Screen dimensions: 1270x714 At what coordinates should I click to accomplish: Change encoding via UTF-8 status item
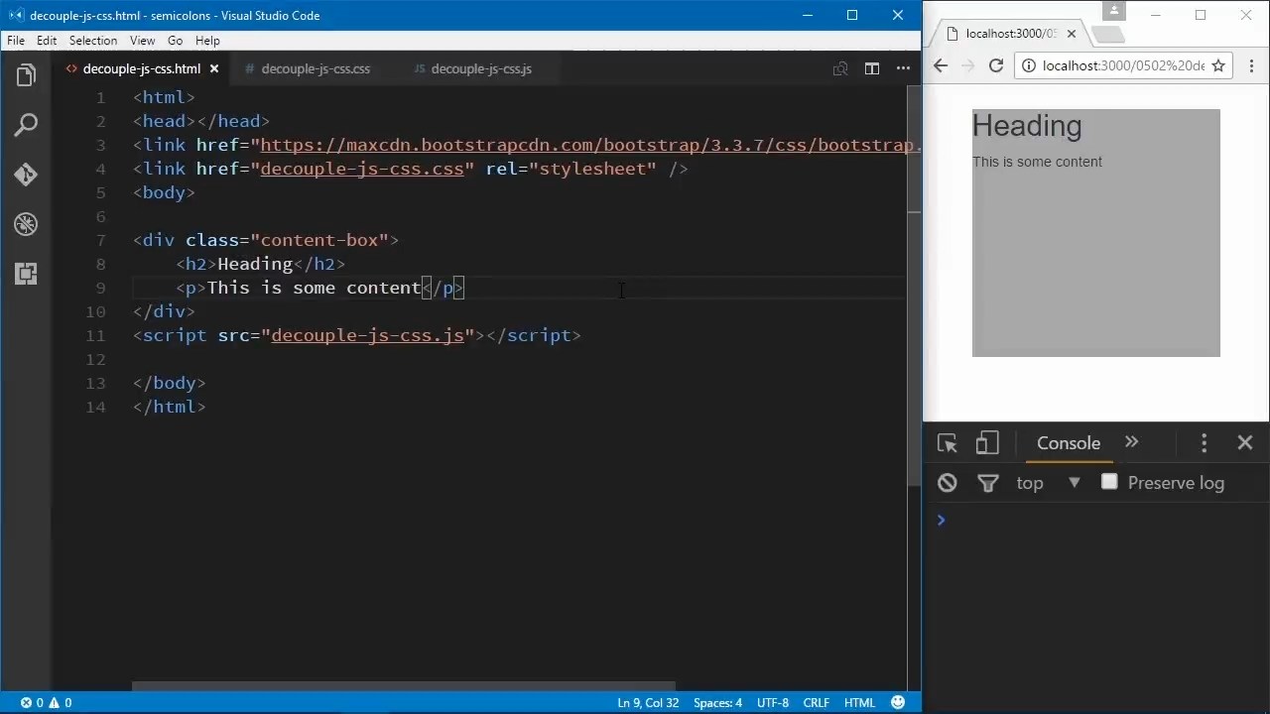[773, 702]
